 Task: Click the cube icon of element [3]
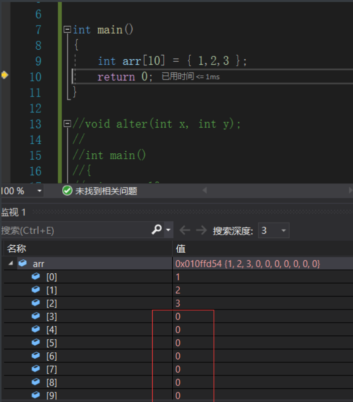point(36,316)
